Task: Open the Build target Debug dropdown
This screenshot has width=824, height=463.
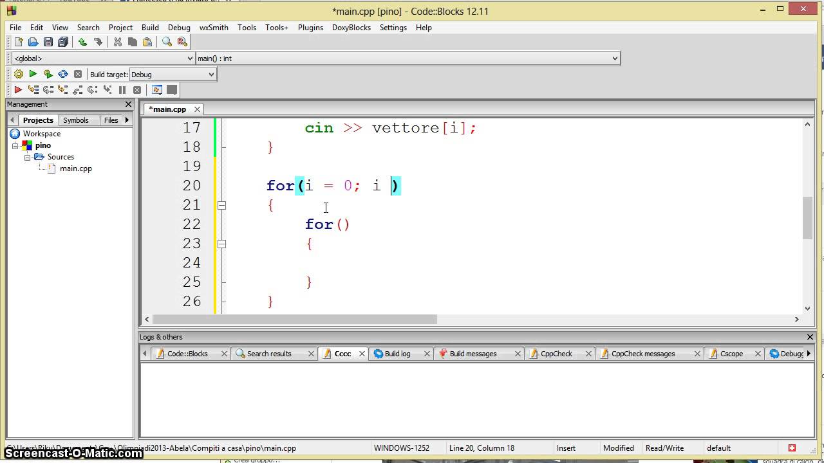Action: 173,75
